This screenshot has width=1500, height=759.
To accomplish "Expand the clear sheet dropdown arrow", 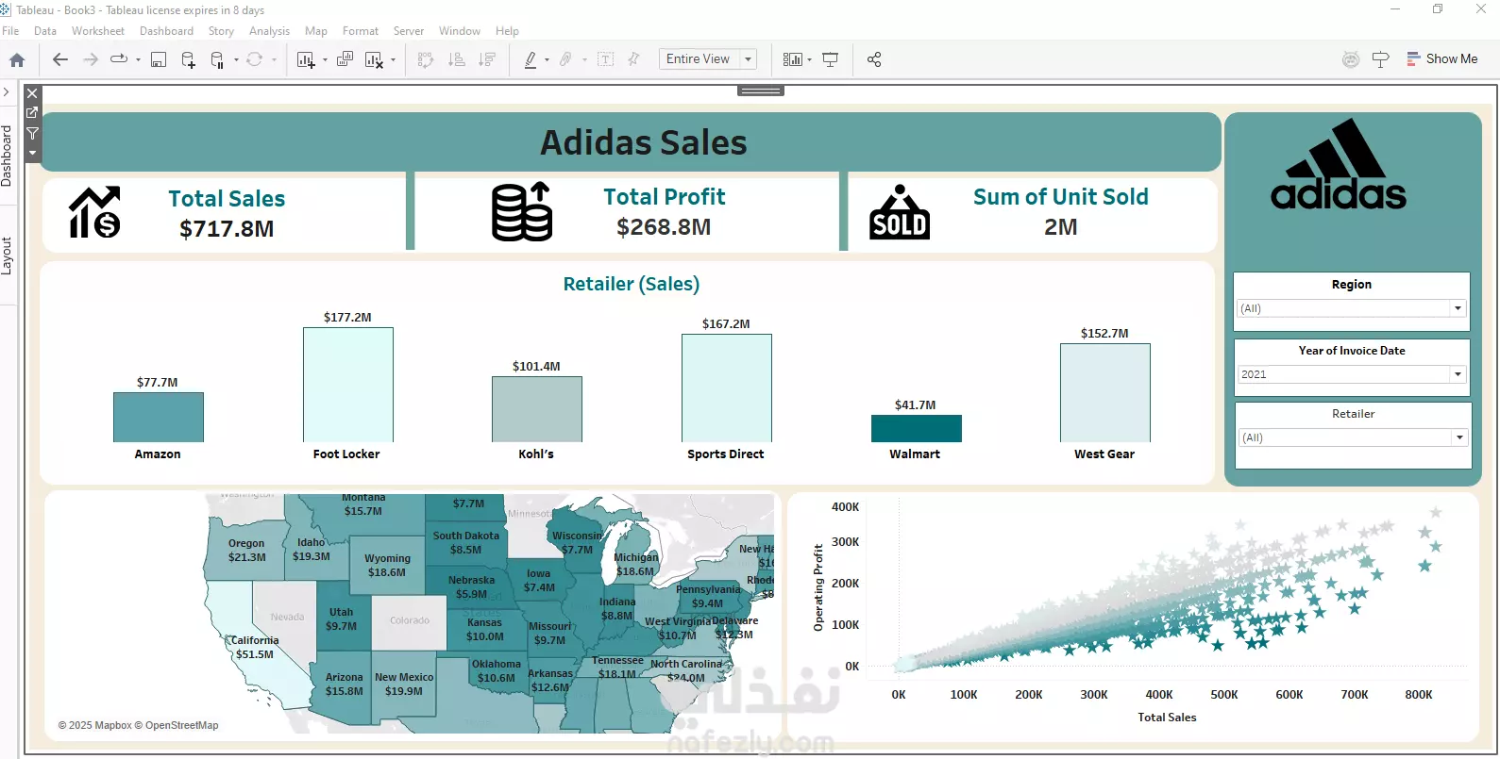I will 393,59.
